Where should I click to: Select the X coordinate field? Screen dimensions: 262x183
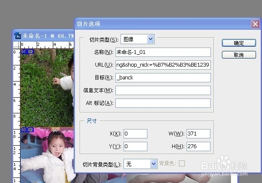135,134
